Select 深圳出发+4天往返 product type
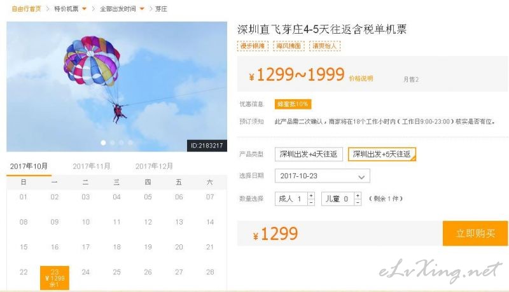Image resolution: width=509 pixels, height=292 pixels. coord(309,154)
